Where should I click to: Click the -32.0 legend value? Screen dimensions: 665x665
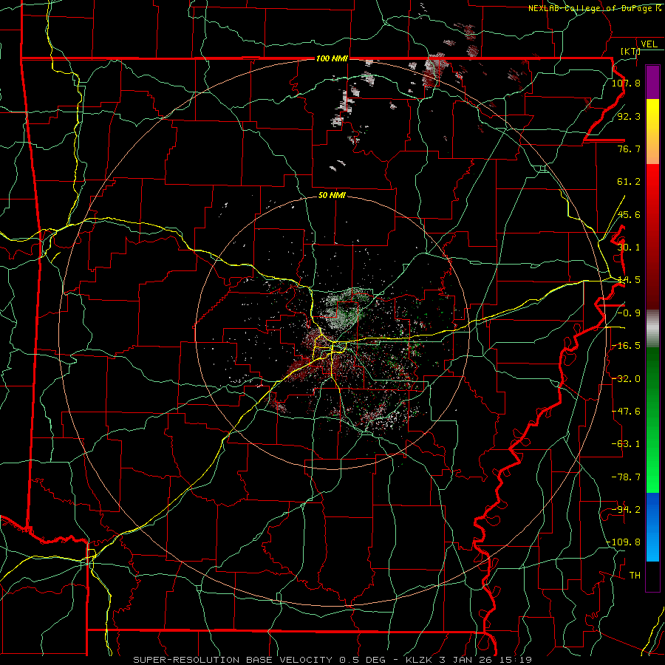point(626,379)
